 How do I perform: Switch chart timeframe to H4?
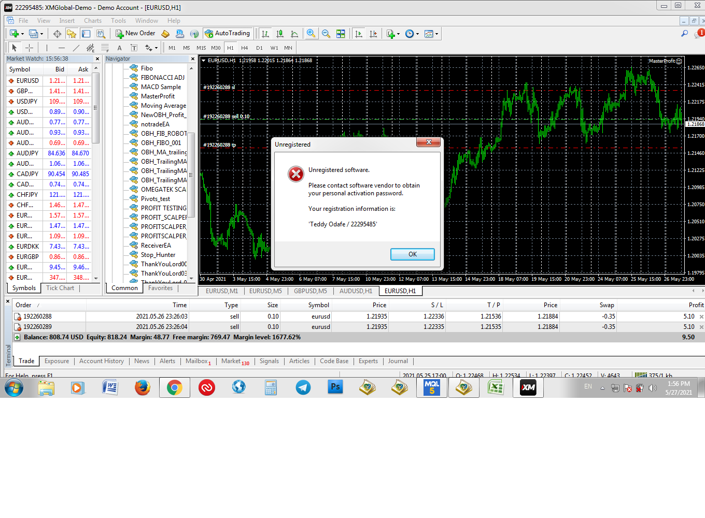(x=245, y=48)
